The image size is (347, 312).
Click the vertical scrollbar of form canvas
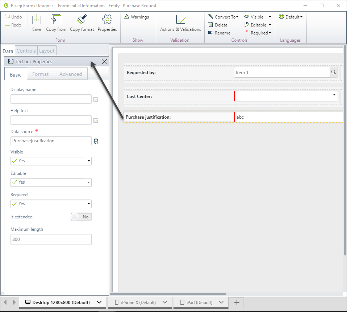(345, 150)
